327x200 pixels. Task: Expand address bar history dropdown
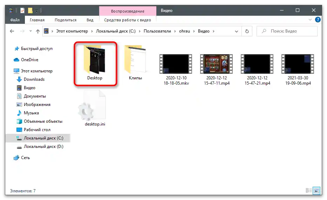[x=237, y=31]
